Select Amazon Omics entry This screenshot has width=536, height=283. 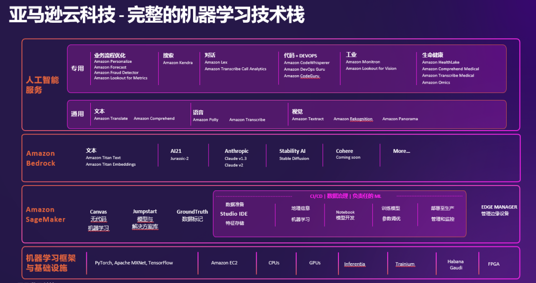pos(436,83)
